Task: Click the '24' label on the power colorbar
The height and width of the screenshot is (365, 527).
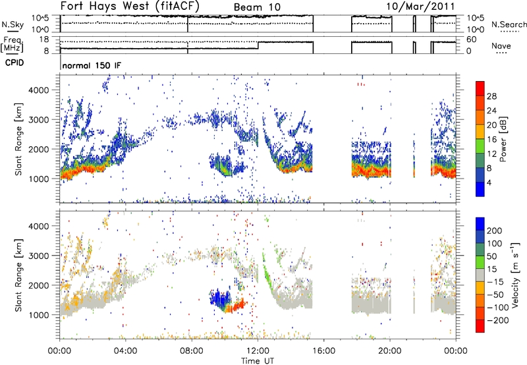Action: 491,111
